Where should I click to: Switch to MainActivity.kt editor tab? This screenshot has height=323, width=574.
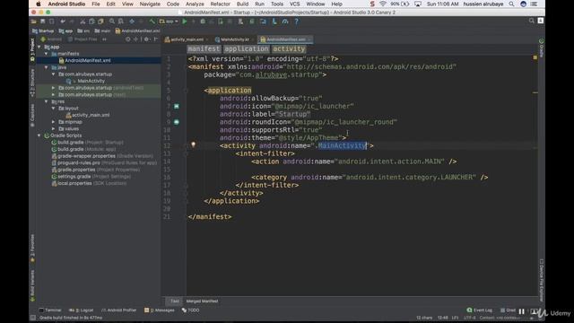235,39
